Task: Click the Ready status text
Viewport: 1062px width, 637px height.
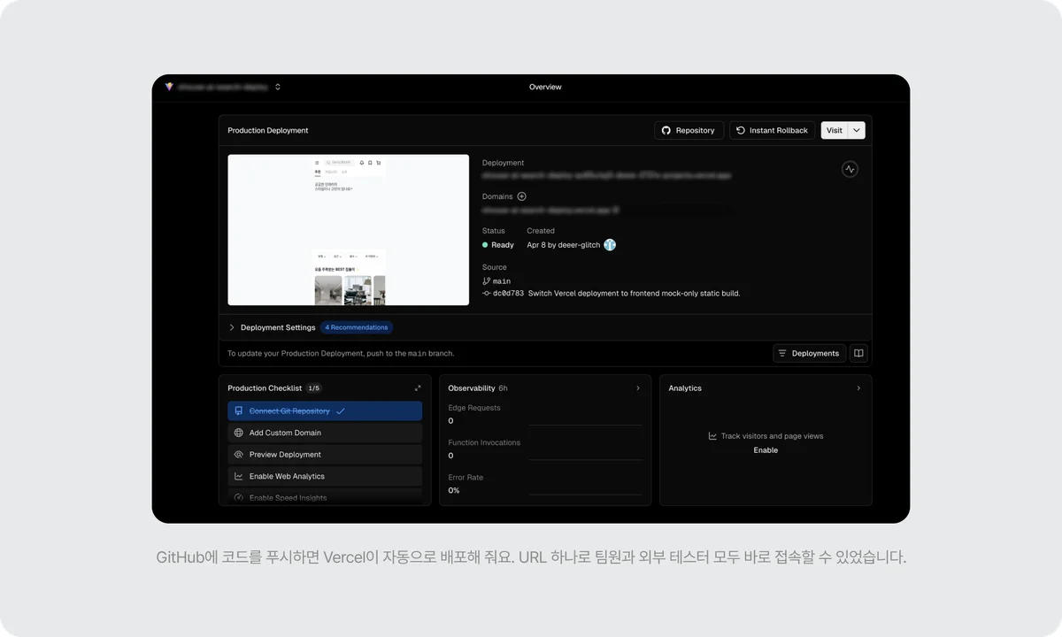Action: pos(503,245)
